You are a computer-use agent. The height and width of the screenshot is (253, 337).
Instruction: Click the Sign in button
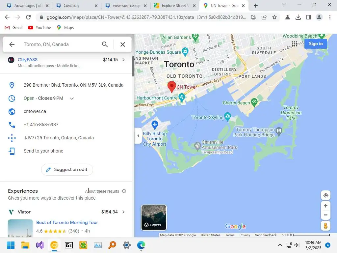coord(316,44)
